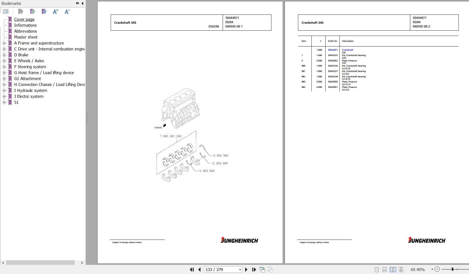Go to the next page
Screen dimensions: 469x274
(x=246, y=269)
